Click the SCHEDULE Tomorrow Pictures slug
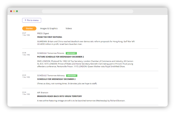This screenshot has width=175, height=114. tap(51, 53)
